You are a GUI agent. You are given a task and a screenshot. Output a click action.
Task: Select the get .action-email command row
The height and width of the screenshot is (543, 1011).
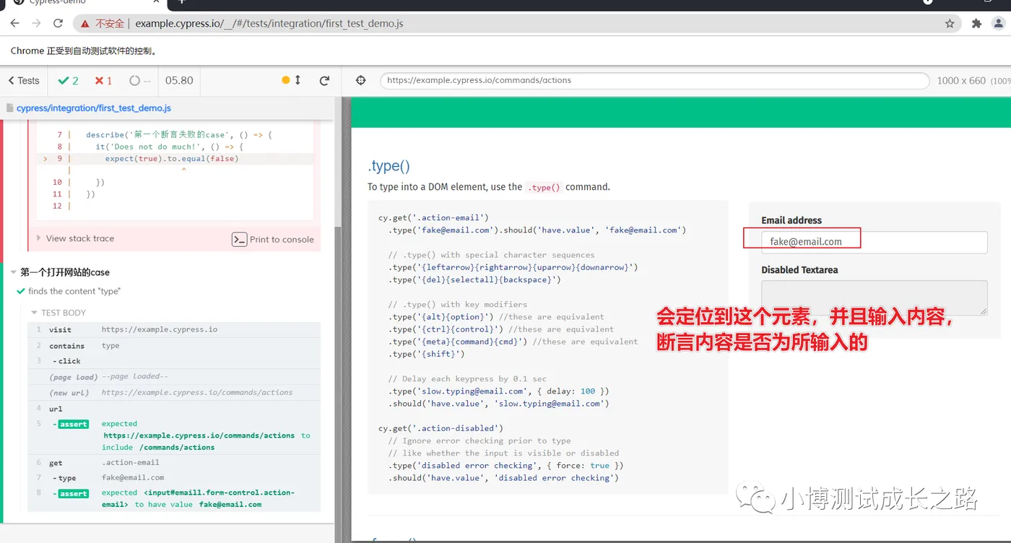point(174,463)
